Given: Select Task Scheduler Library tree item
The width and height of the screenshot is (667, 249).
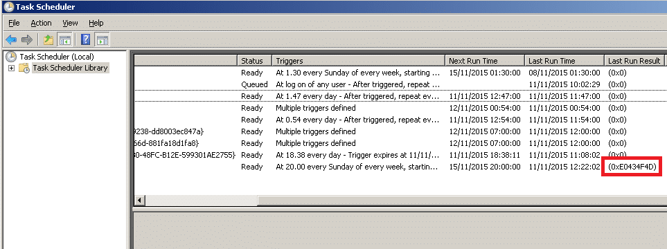Looking at the screenshot, I should coord(70,68).
